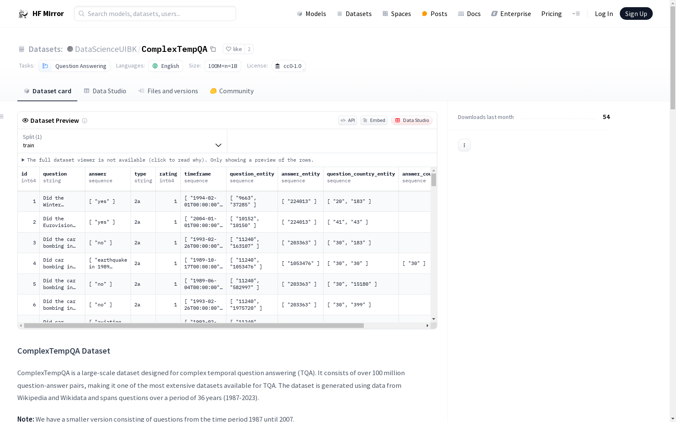The image size is (676, 422).
Task: Click the ComplexTempQA dataset title
Action: 174,49
